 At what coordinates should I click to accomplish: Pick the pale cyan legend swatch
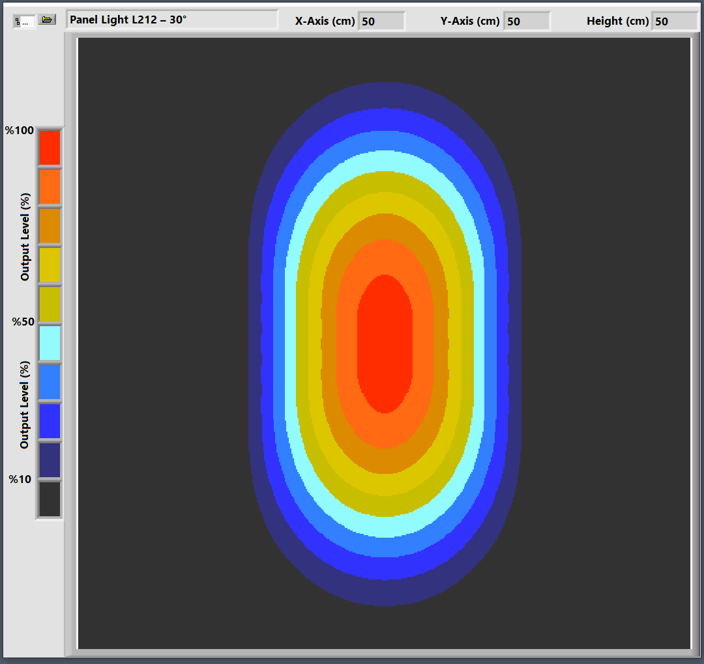tap(50, 343)
